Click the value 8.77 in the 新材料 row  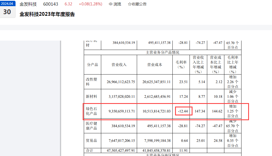point(202,97)
